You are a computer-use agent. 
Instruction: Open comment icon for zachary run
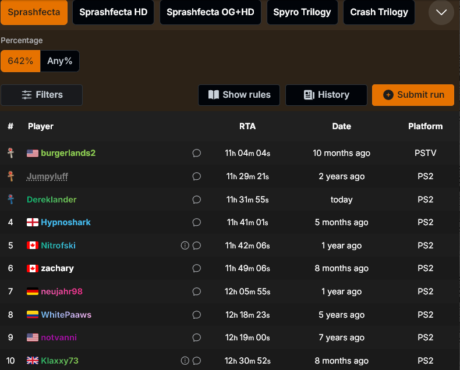click(x=197, y=268)
